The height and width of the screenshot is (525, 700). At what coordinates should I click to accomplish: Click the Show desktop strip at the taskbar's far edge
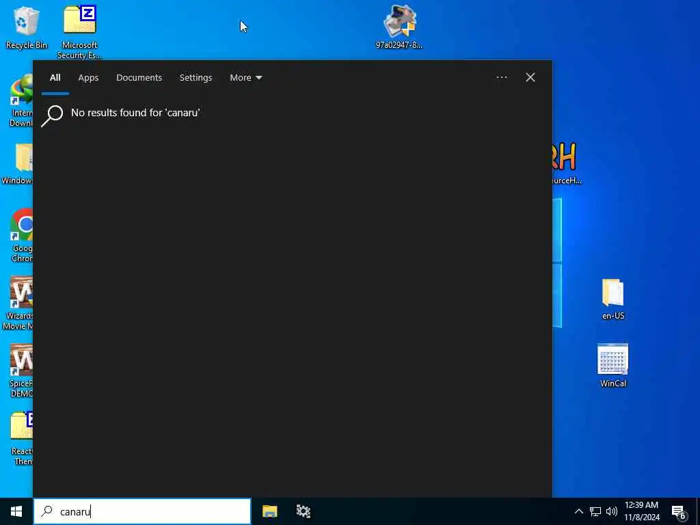tap(698, 511)
